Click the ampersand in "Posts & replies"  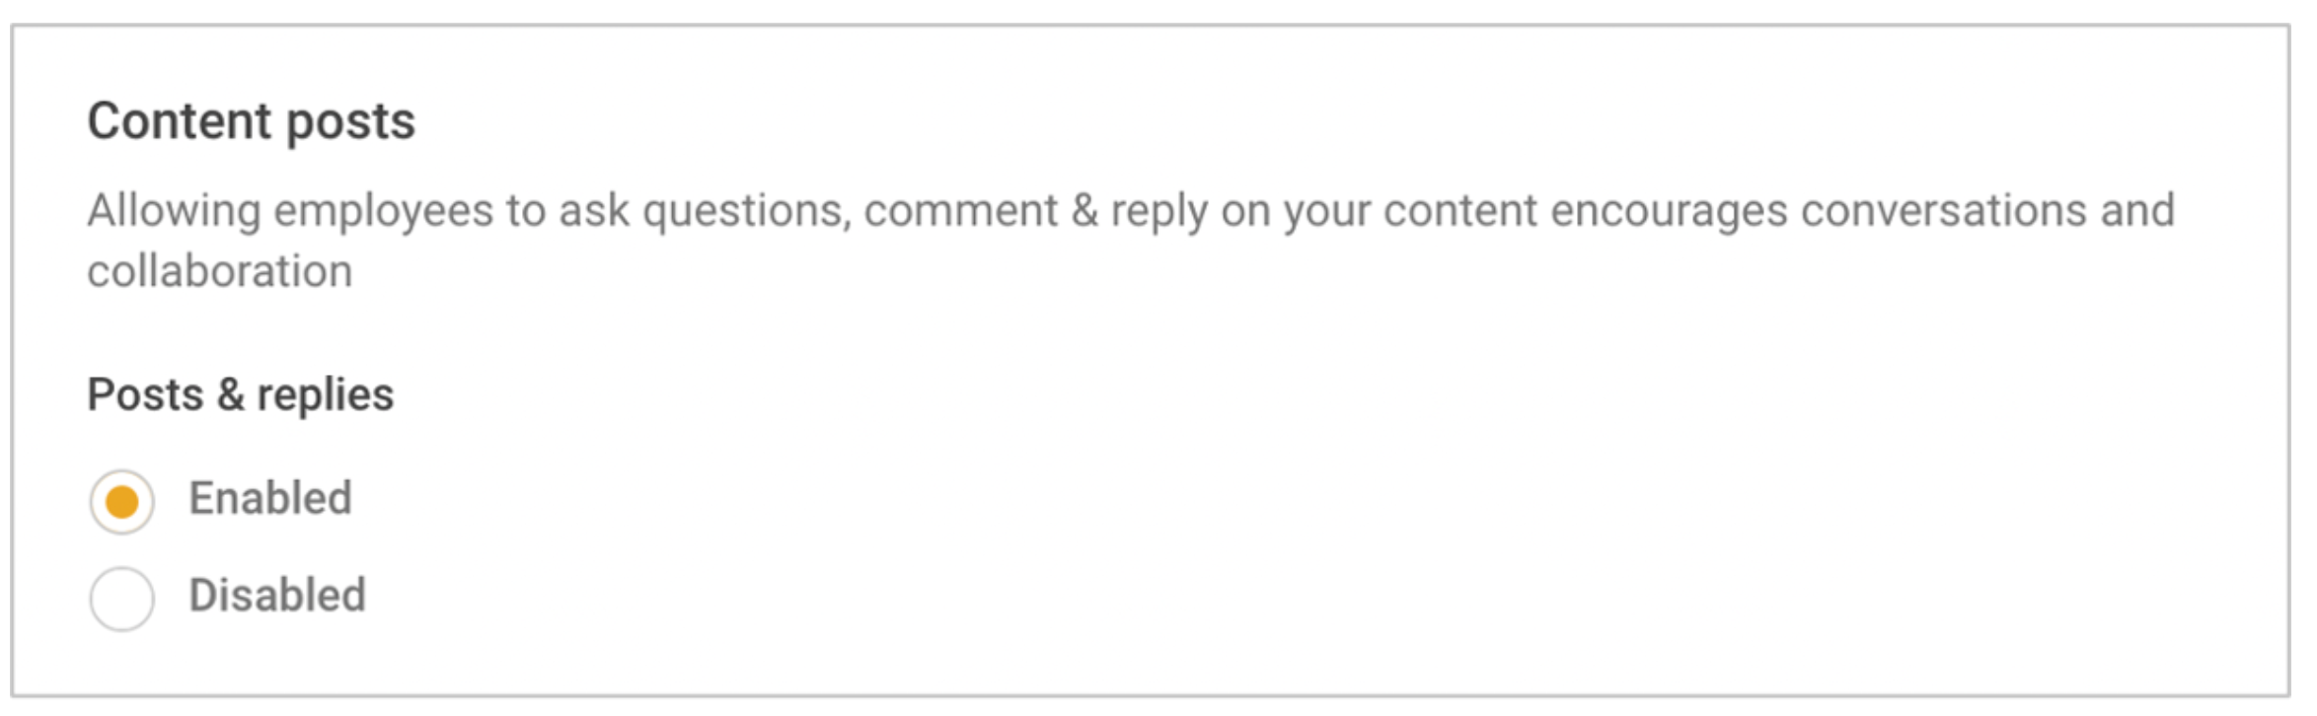coord(230,394)
